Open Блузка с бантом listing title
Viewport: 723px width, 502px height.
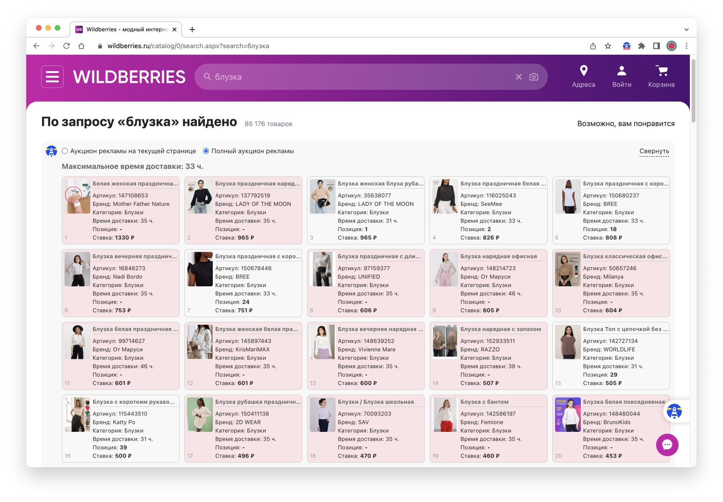[x=484, y=402]
